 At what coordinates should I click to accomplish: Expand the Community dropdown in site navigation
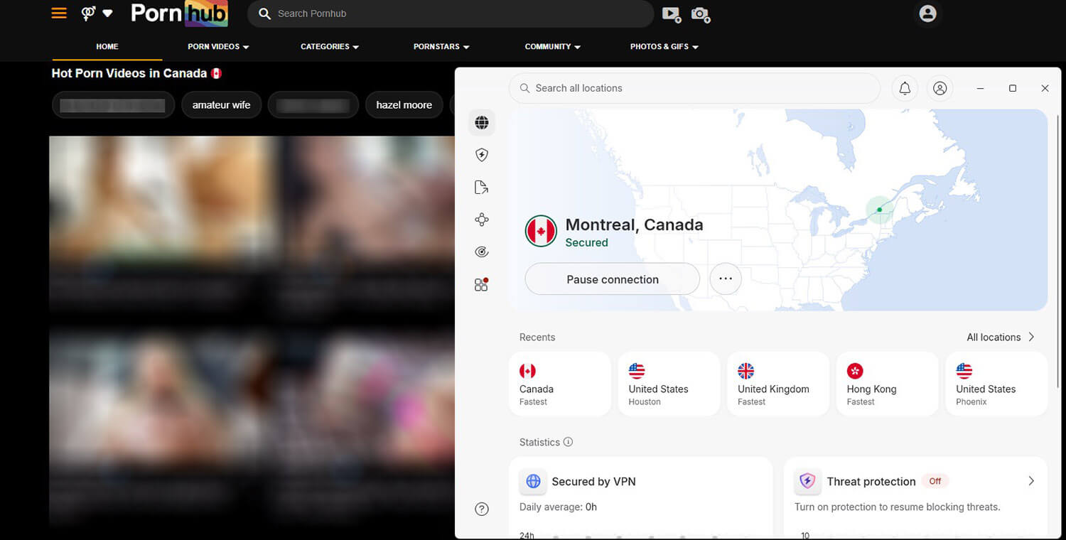coord(577,47)
